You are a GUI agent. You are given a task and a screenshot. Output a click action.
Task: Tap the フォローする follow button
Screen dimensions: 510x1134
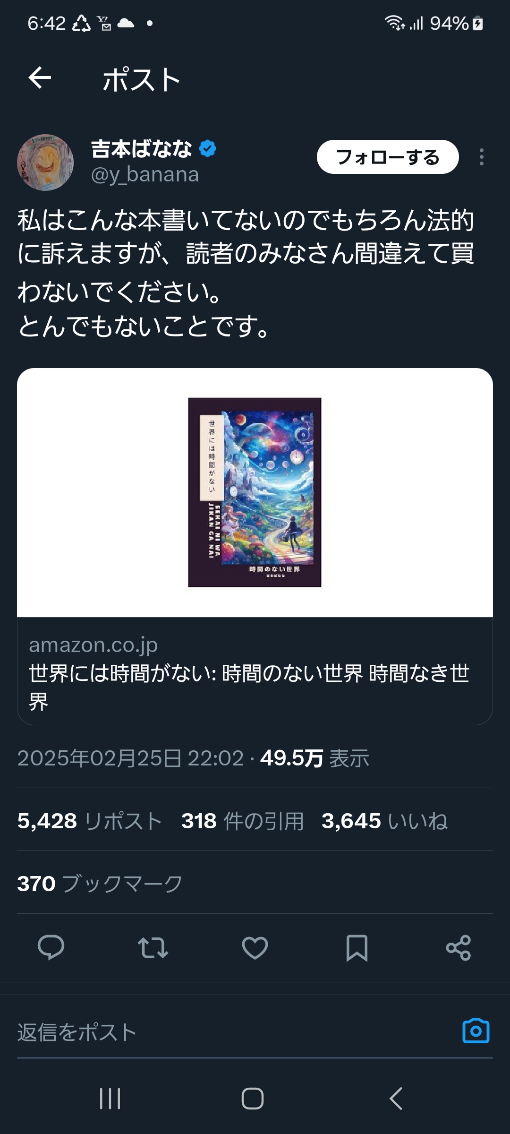pyautogui.click(x=388, y=157)
